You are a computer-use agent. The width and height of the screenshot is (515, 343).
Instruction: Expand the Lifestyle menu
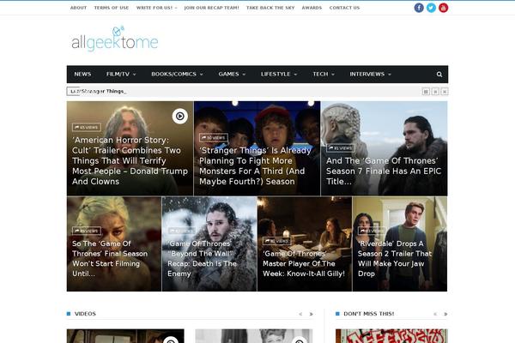coord(279,75)
